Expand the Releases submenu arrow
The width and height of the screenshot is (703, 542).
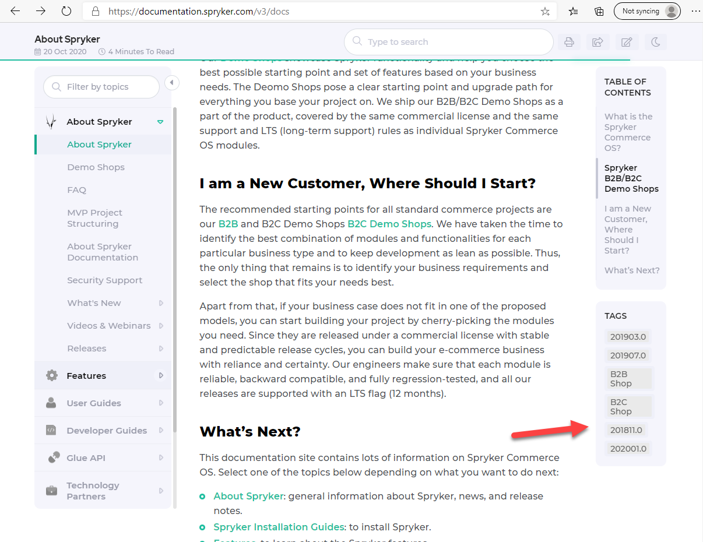point(161,349)
